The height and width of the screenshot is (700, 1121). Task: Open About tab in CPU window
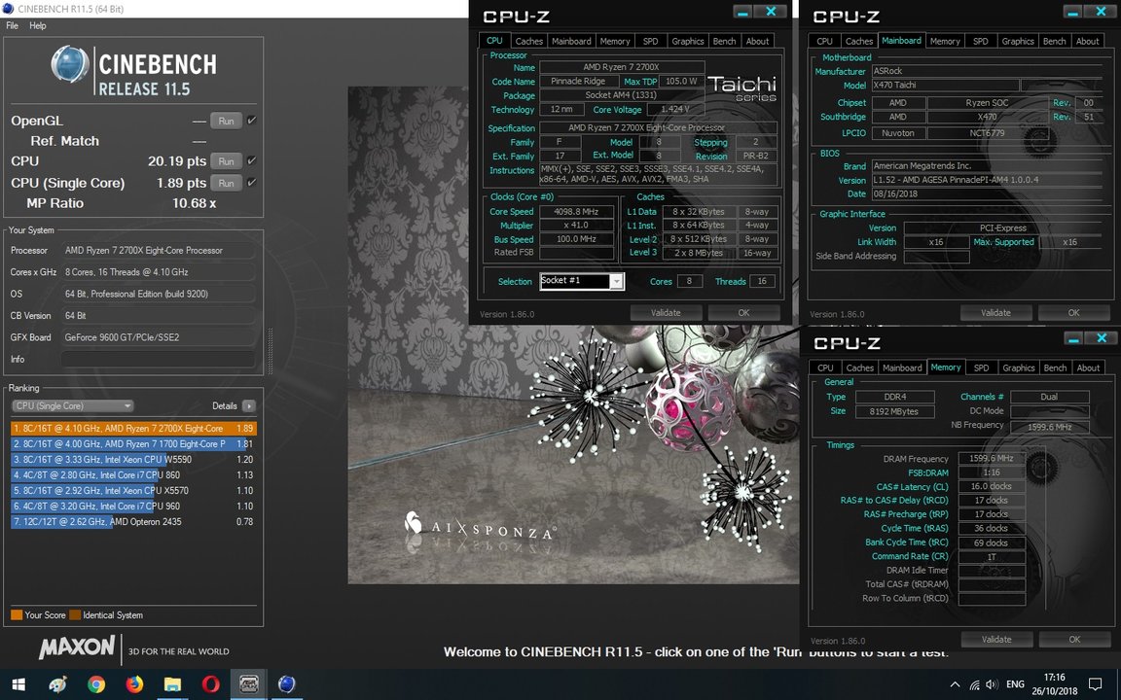point(758,42)
